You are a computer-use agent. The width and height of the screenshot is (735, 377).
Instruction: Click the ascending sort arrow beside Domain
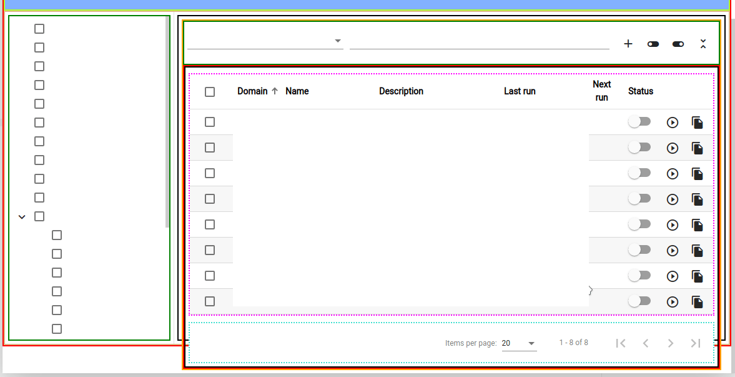(275, 91)
